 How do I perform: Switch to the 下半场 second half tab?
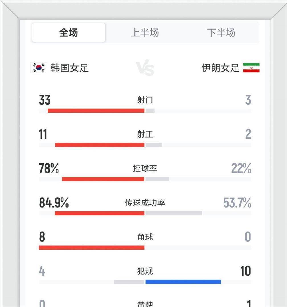221,33
